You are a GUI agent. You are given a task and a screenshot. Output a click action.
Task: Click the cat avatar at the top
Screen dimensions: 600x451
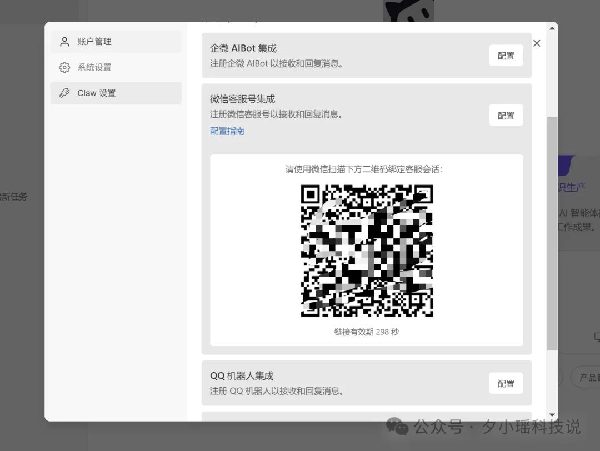[x=409, y=10]
